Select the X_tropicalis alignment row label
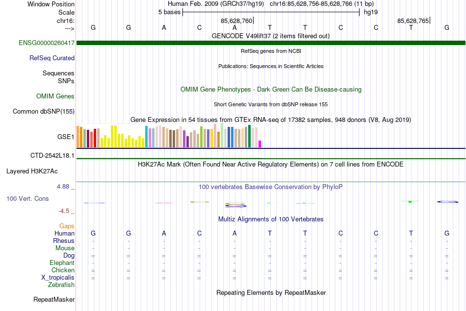This screenshot has width=466, height=311. tap(58, 278)
